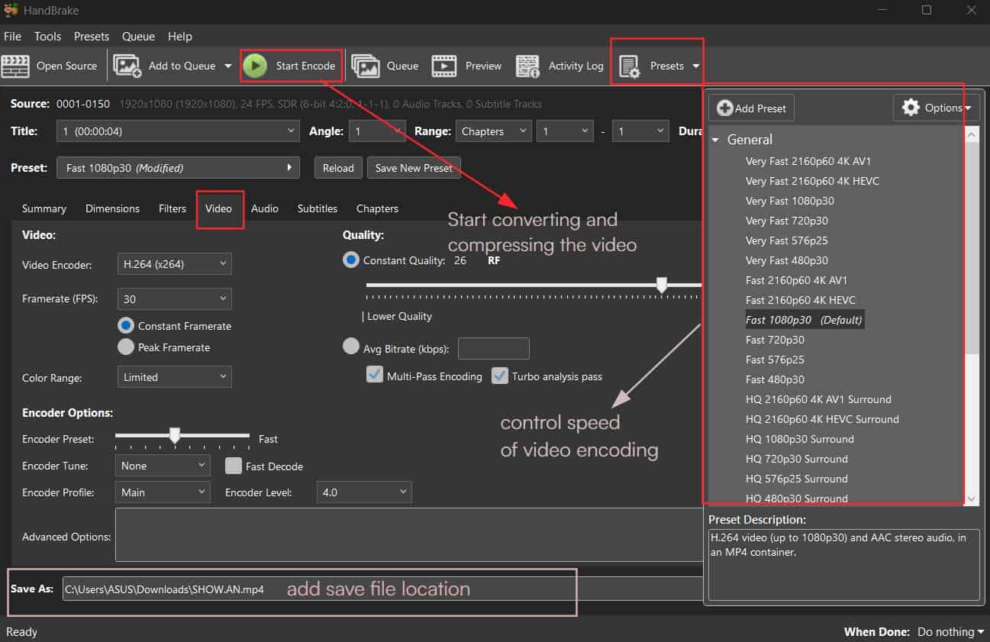
Task: Open the File menu
Action: [x=13, y=36]
